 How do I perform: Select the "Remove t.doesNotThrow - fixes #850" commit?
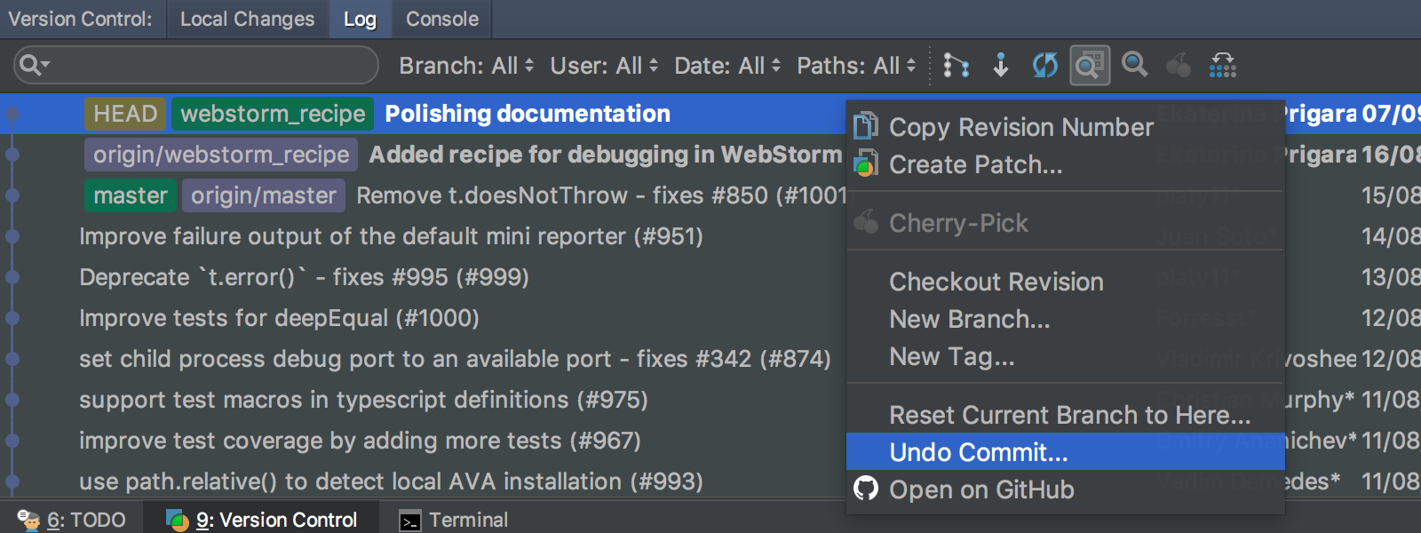[601, 195]
